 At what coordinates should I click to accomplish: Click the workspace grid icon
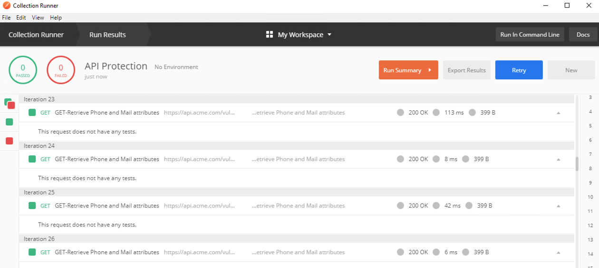click(270, 35)
